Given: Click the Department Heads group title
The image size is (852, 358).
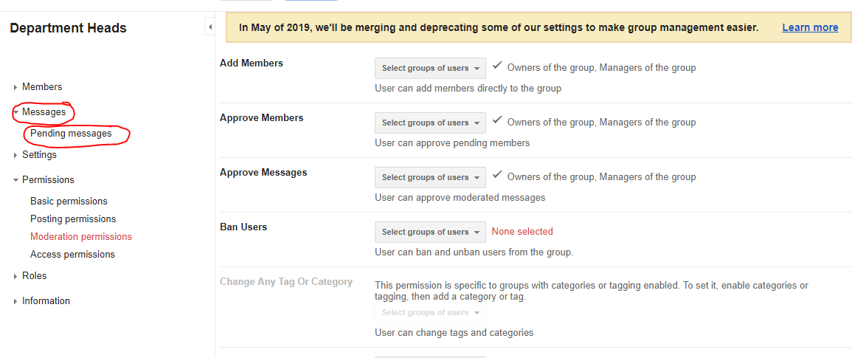Looking at the screenshot, I should coord(68,28).
